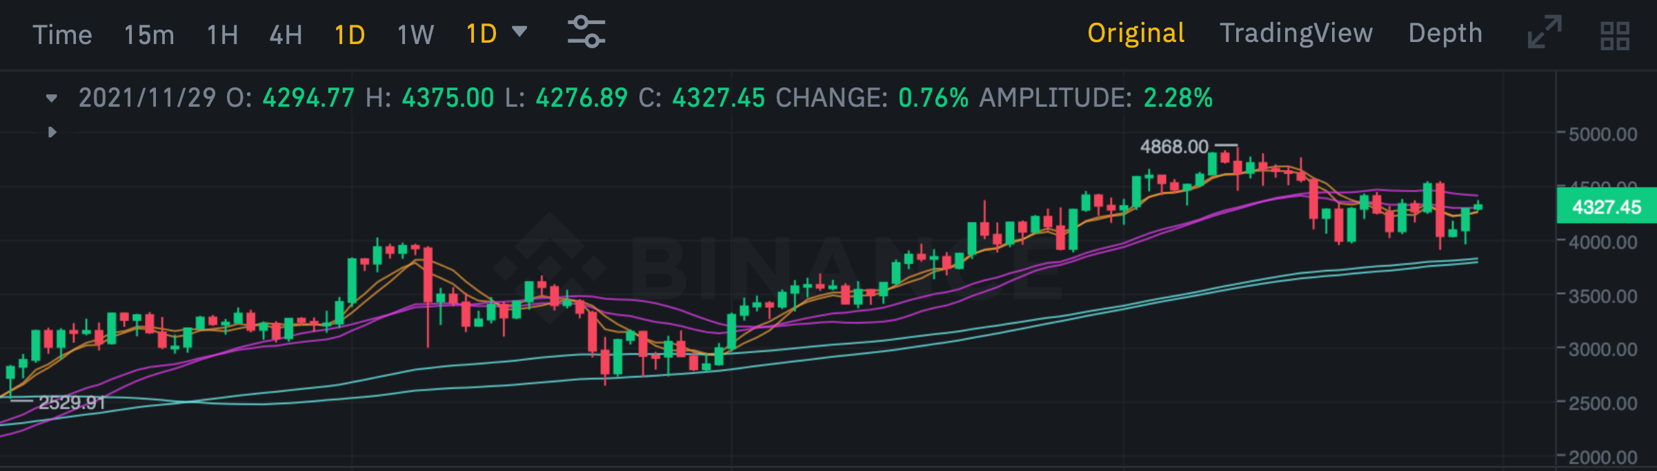Select the Time line chart view
The height and width of the screenshot is (471, 1657).
pyautogui.click(x=62, y=34)
